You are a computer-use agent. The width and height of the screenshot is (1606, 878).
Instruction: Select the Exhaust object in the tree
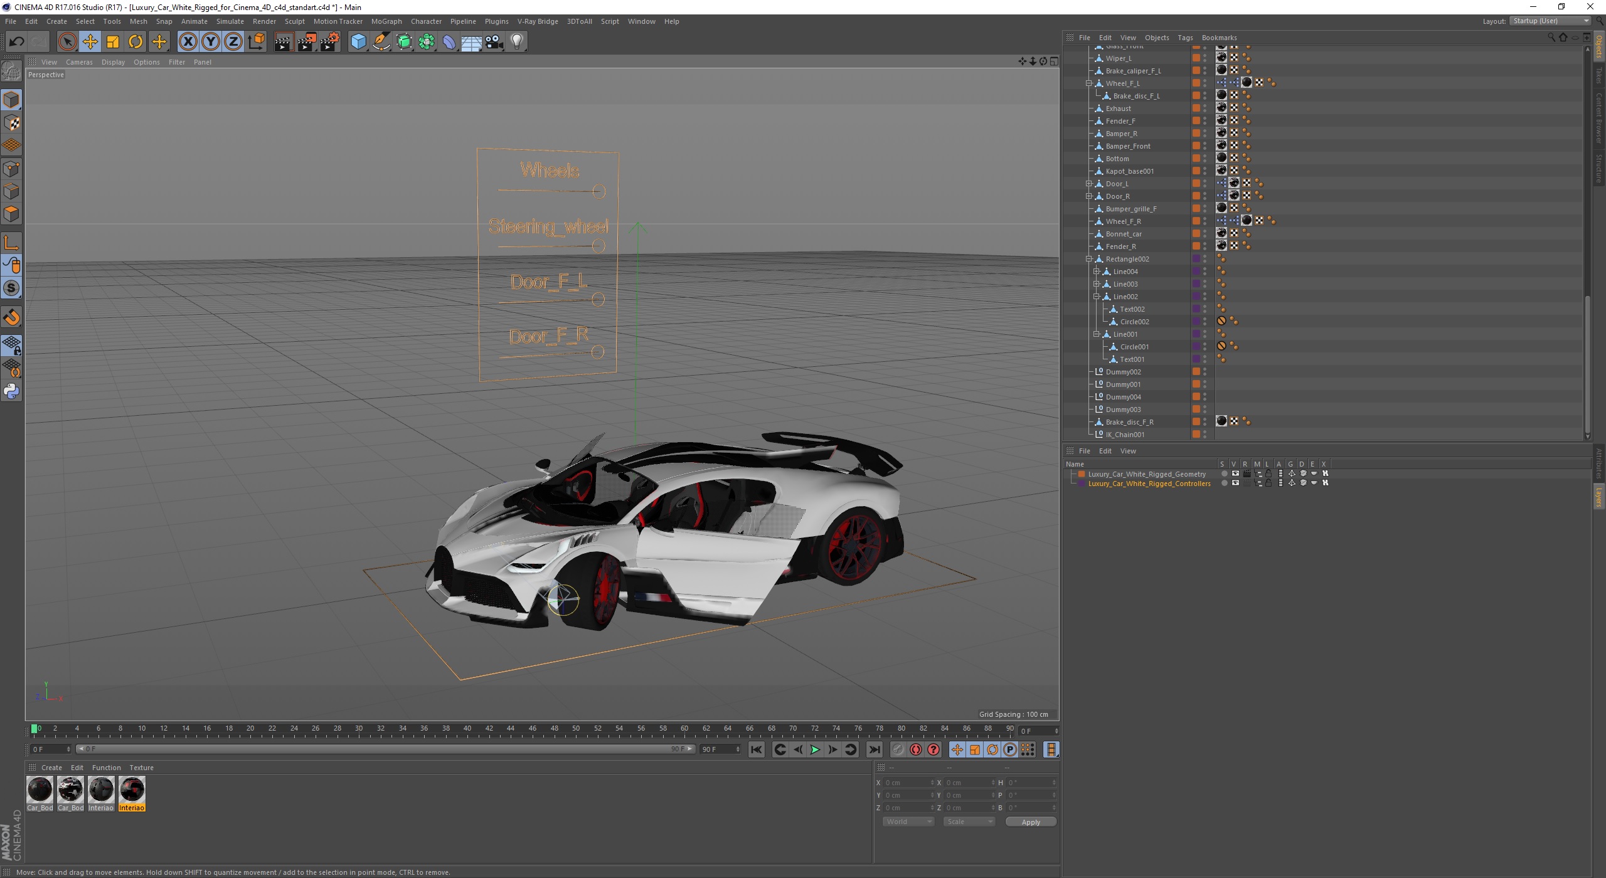(1118, 108)
